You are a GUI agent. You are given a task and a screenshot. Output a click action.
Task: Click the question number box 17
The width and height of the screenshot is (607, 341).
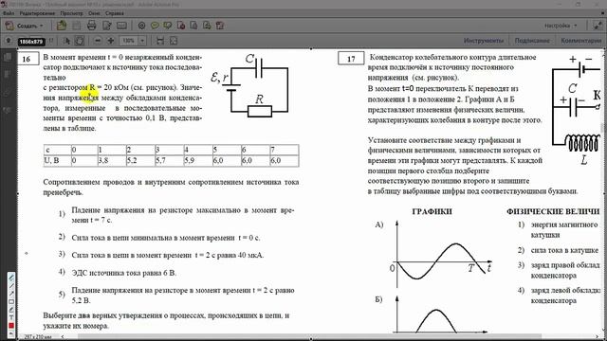coord(351,59)
